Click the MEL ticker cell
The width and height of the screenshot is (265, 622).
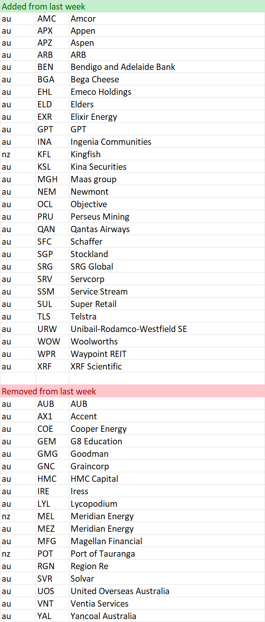[52, 516]
